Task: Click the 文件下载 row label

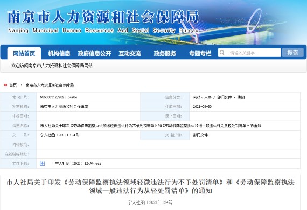Action: 20,164
